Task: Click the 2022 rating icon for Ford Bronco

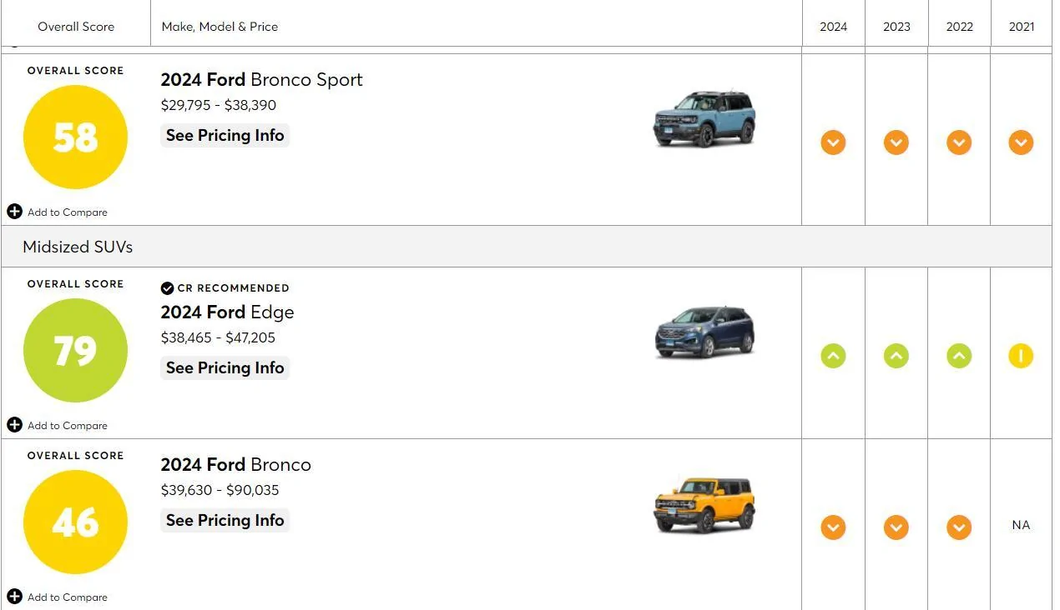Action: (958, 527)
